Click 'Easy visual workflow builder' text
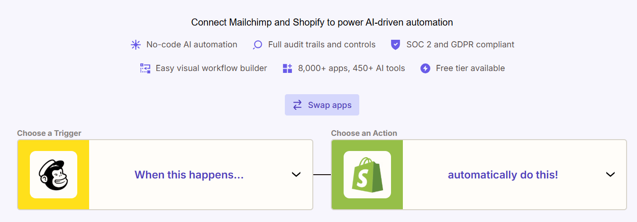 click(x=211, y=68)
